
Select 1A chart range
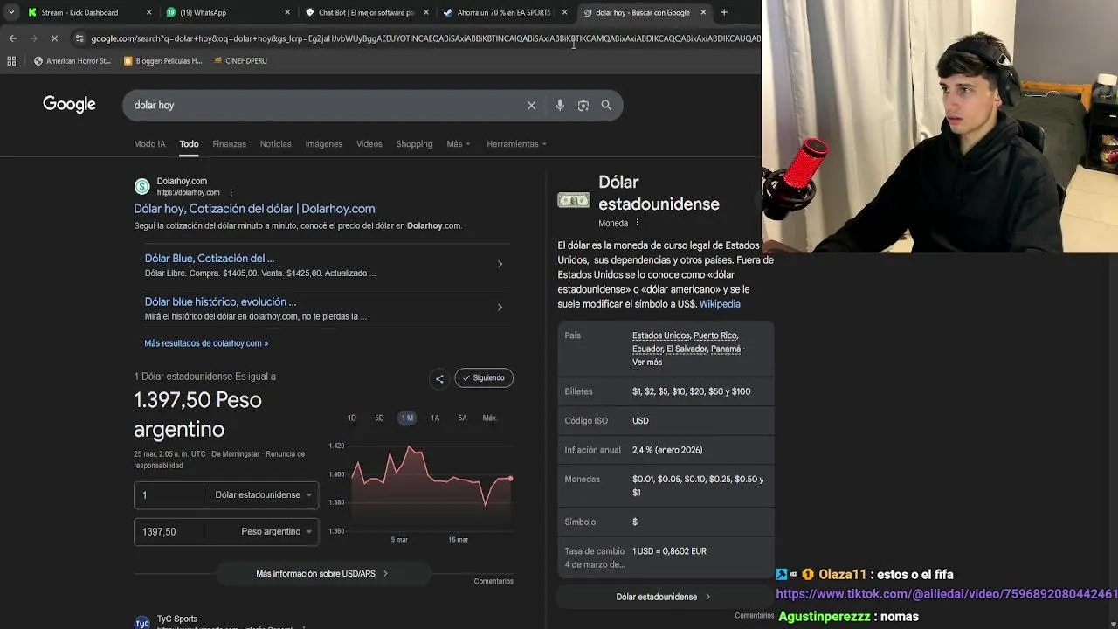435,418
